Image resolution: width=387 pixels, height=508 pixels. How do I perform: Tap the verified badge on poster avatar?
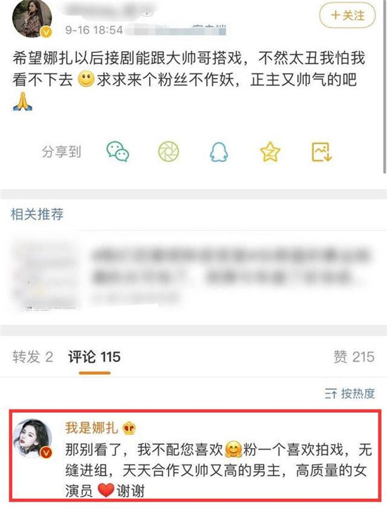pyautogui.click(x=46, y=32)
